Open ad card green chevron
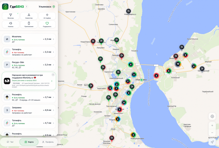Screen dimensions: 219x148 (52, 81)
